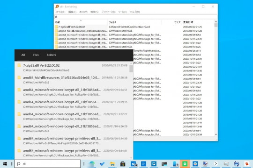Click folder icon beside 7-zip32.dll in search popup
The image size is (253, 168).
pyautogui.click(x=19, y=65)
